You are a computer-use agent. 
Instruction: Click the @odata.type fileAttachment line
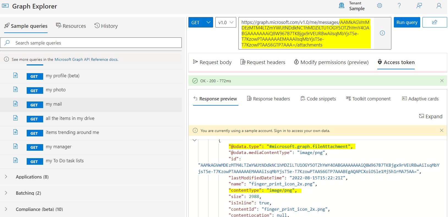(291, 147)
